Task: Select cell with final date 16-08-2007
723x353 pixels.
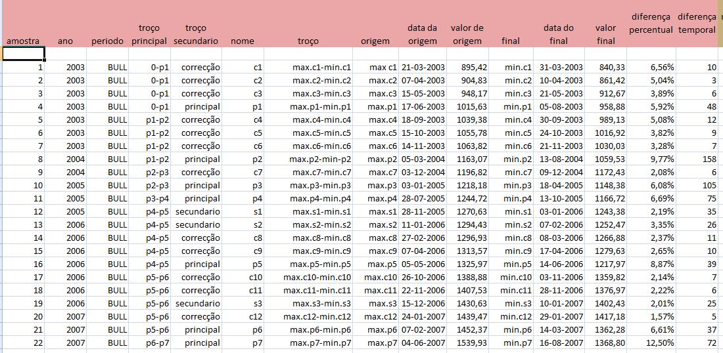Action: coord(559,343)
